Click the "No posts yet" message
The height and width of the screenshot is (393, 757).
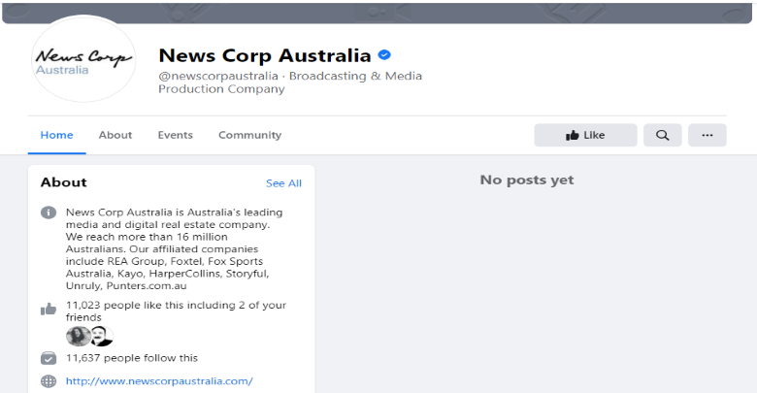(x=527, y=180)
